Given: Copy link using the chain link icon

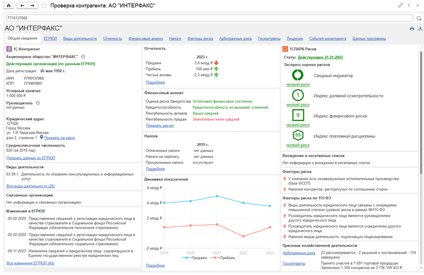Looking at the screenshot, I should coord(401,5).
